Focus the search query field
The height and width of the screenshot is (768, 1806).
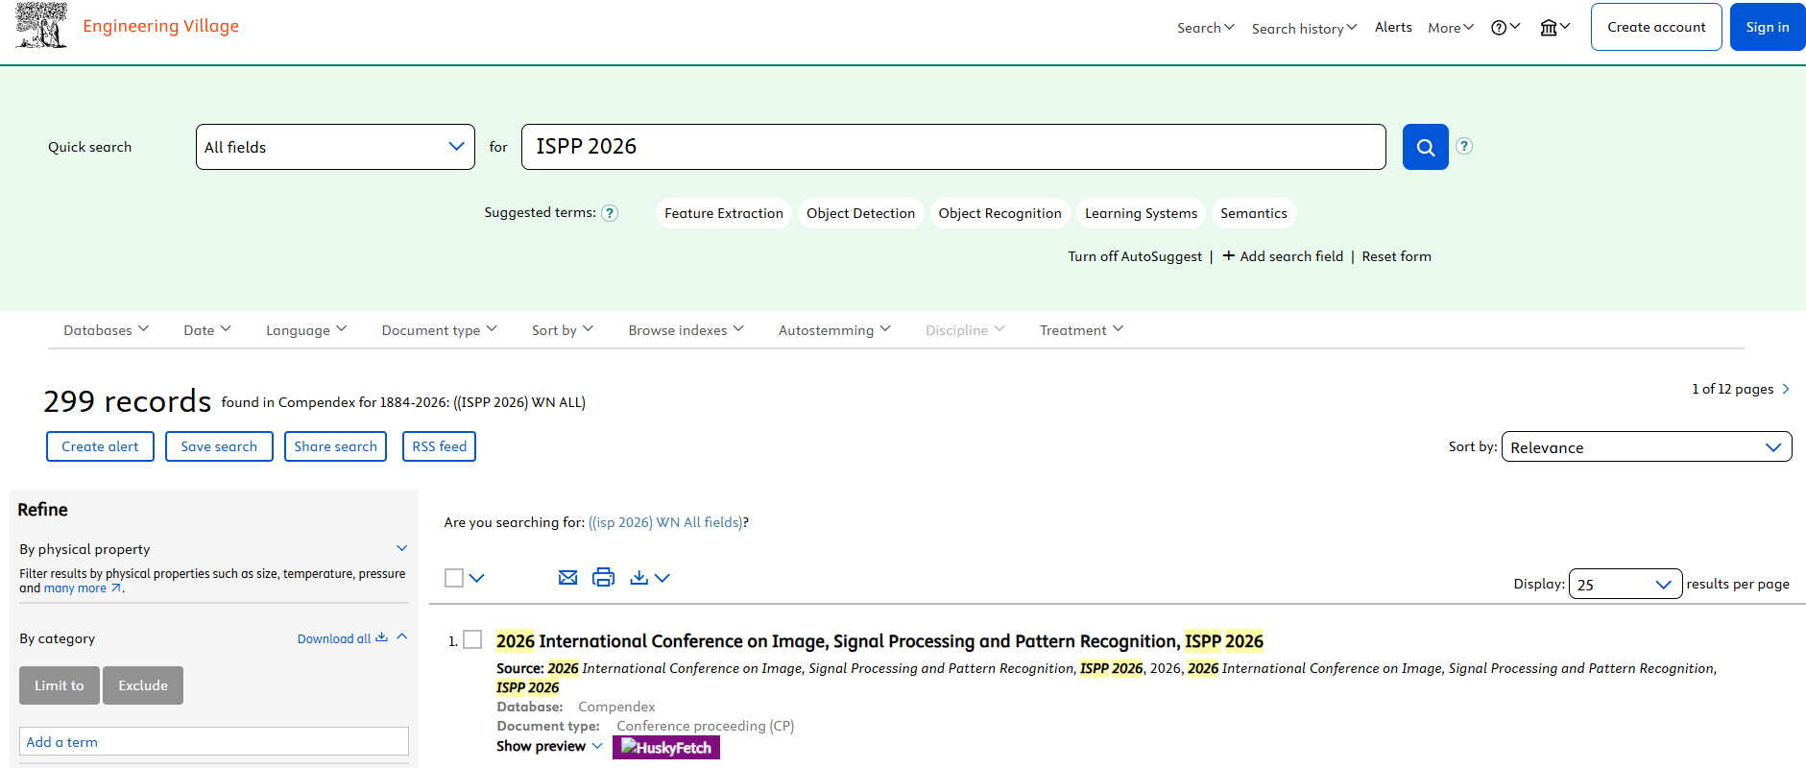[x=953, y=147]
